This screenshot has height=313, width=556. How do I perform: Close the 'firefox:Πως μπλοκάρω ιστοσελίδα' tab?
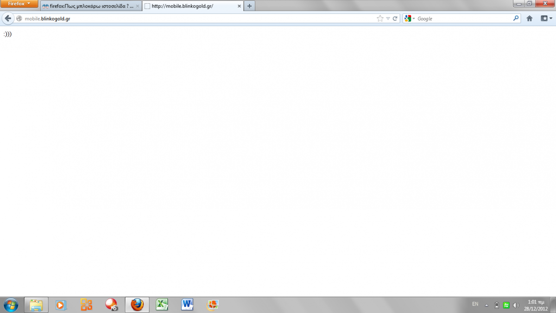pos(137,6)
